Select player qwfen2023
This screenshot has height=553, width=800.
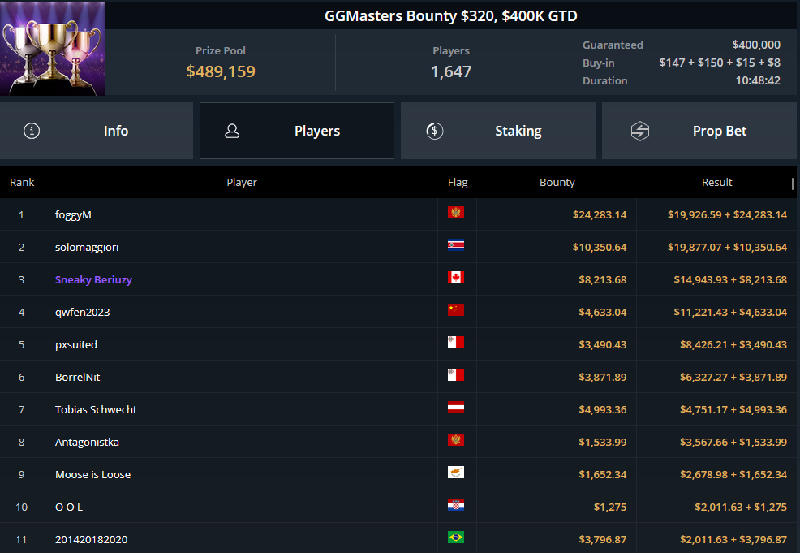tap(82, 312)
